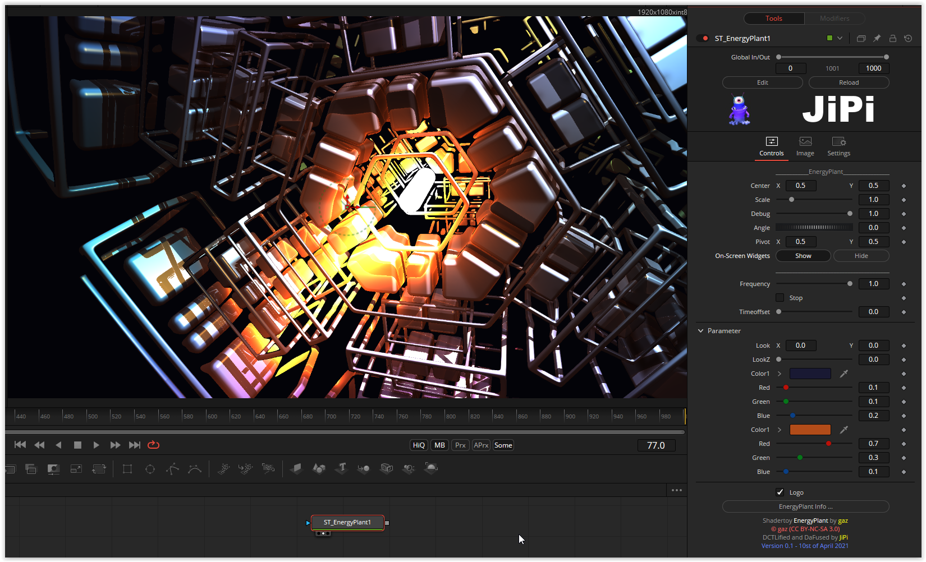
Task: Pick color with eyedropper beside orange swatch
Action: 844,430
